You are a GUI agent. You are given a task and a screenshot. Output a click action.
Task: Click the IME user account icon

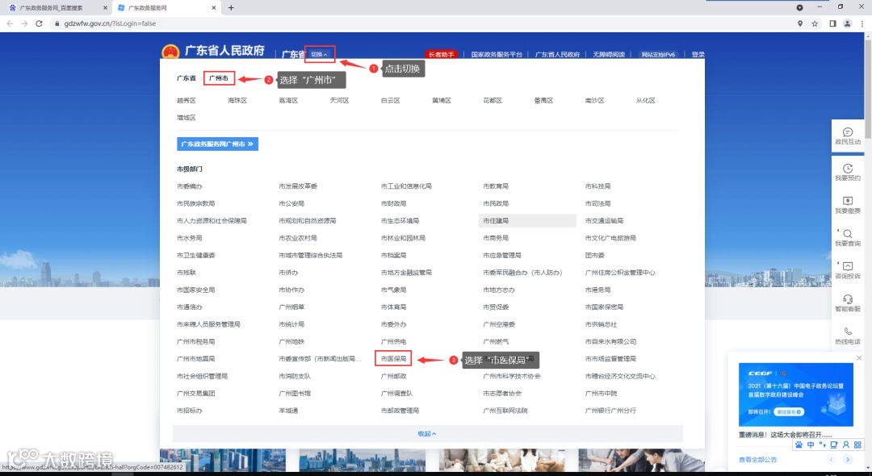pyautogui.click(x=846, y=445)
